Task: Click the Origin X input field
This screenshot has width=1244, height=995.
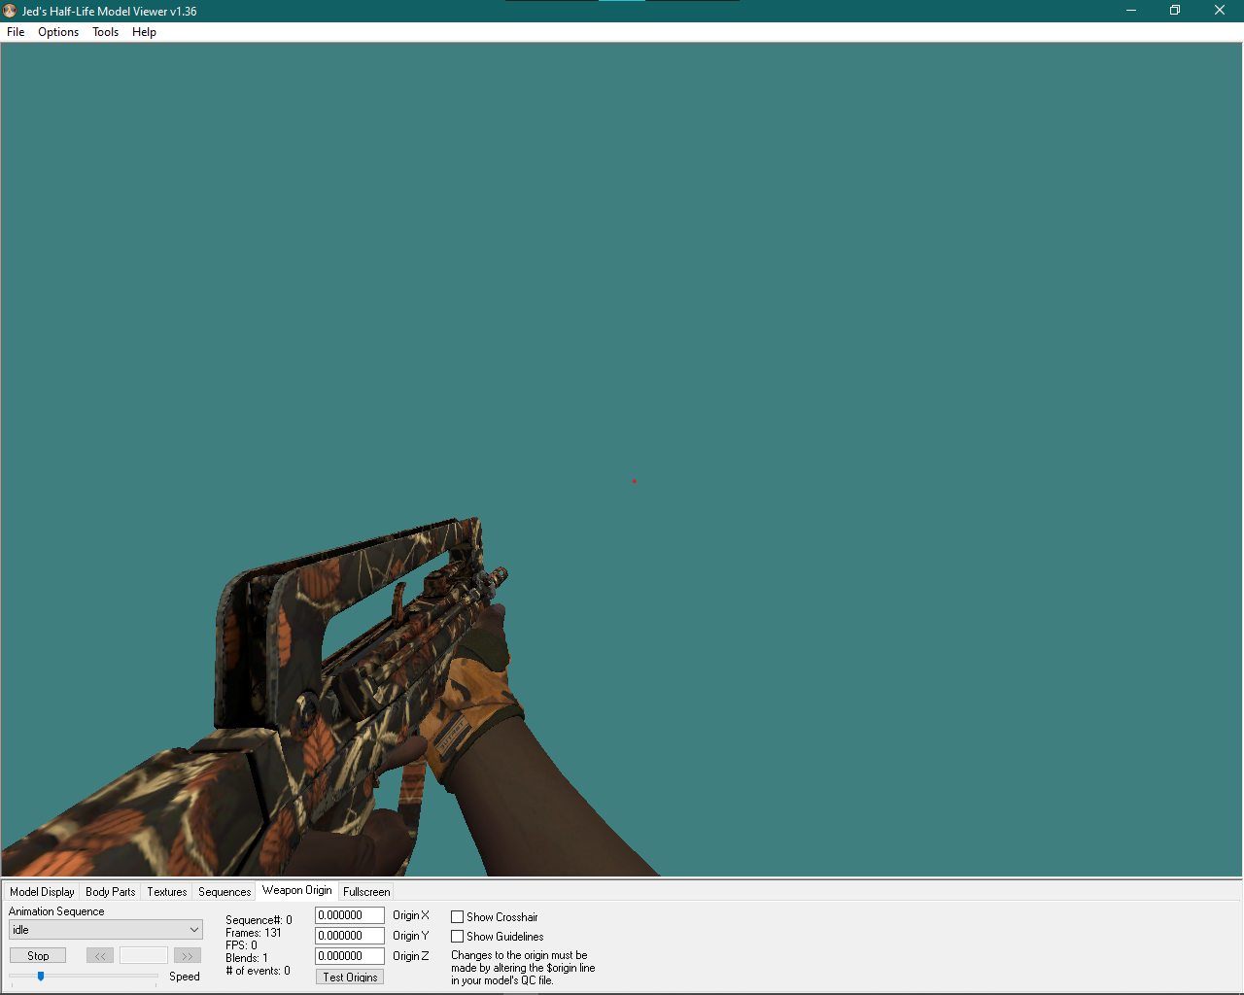Action: pyautogui.click(x=350, y=915)
